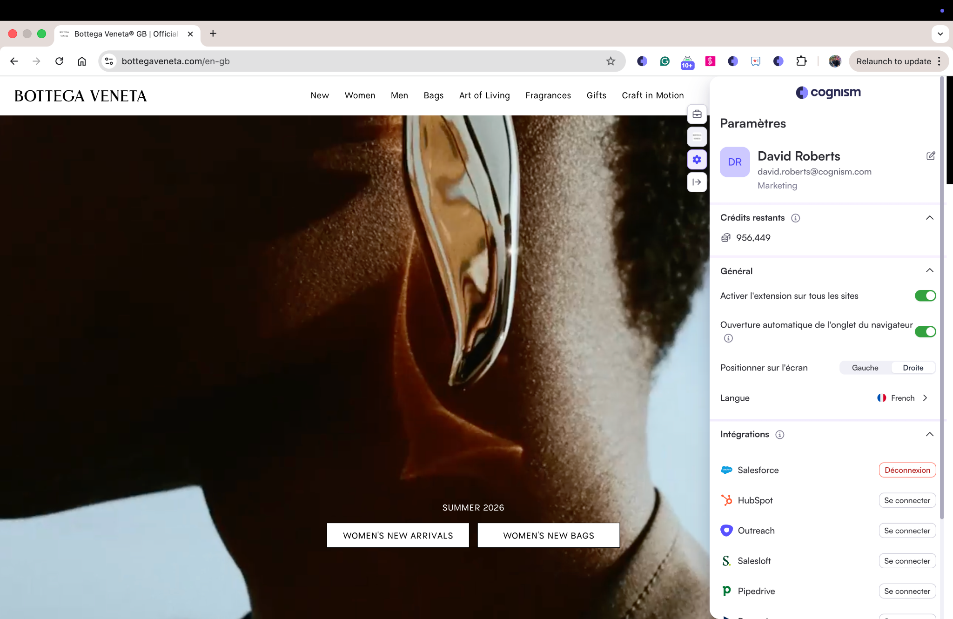Open the Fragrances navigation menu
Screen dimensions: 953x619
coord(548,95)
